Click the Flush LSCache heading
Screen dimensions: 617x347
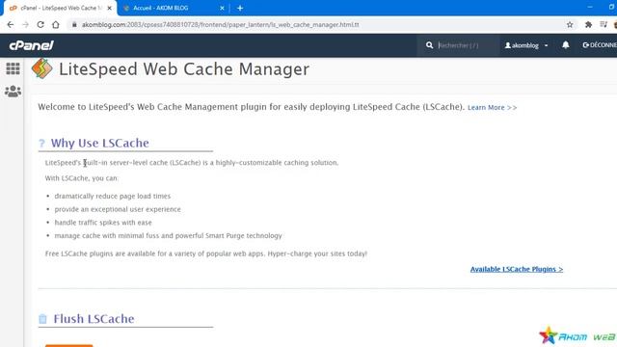(x=94, y=319)
